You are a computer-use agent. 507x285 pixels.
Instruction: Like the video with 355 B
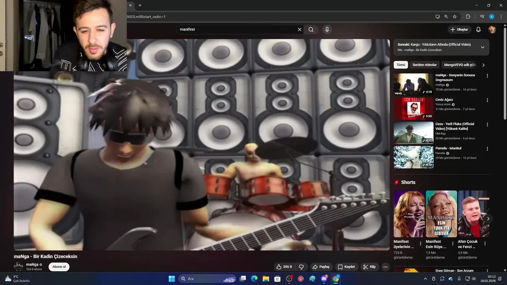point(284,267)
